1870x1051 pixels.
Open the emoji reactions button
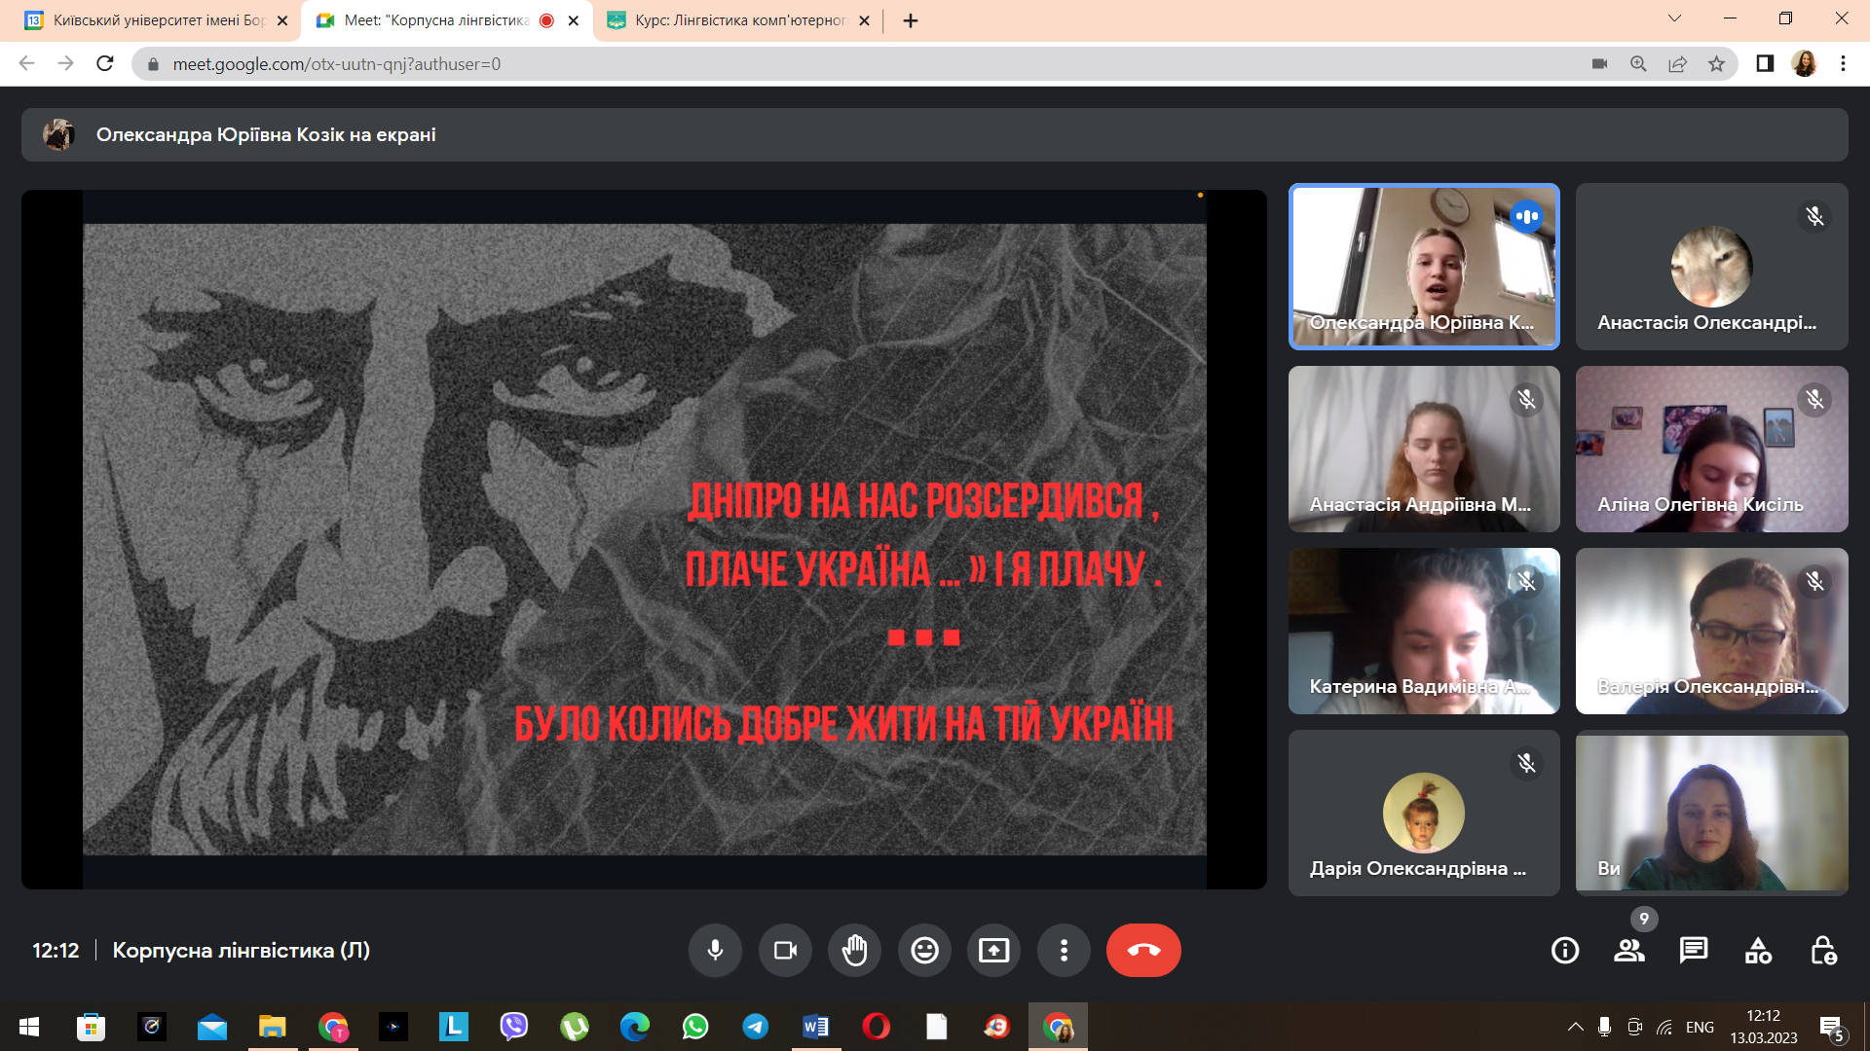924,950
